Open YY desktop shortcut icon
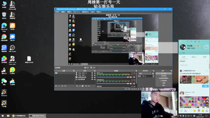Screen dimensions: 210x118 coord(4,104)
